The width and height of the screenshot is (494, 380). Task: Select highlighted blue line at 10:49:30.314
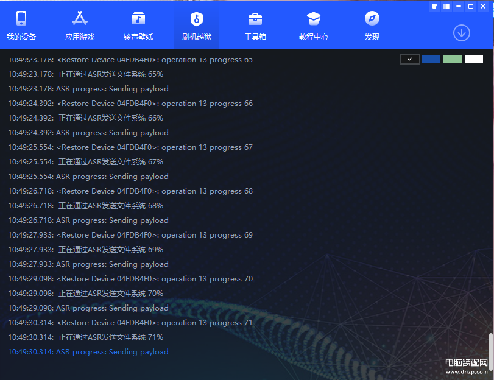(x=88, y=352)
